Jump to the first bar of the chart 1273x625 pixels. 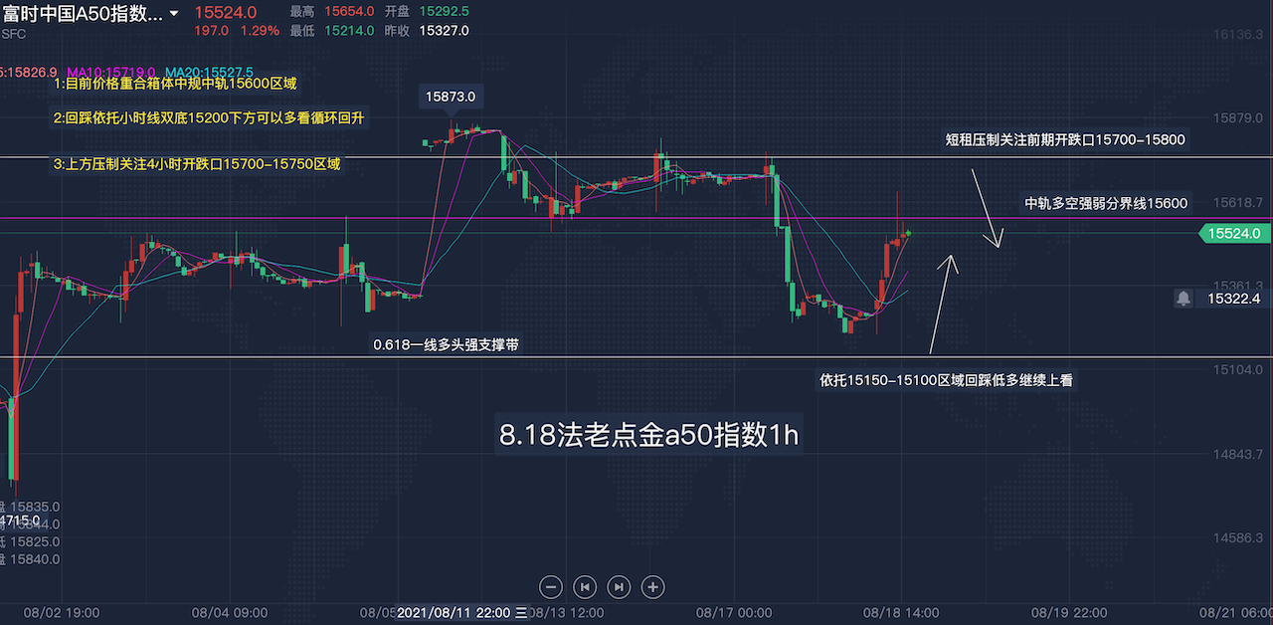(x=586, y=586)
